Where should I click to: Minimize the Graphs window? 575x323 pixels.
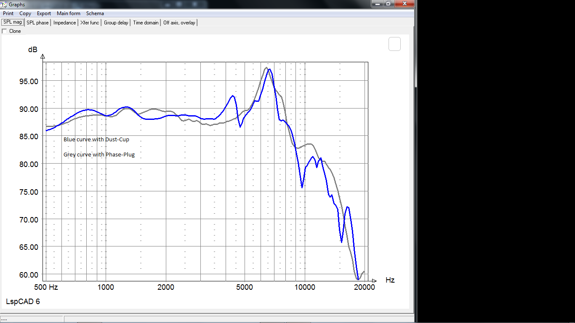click(x=377, y=3)
